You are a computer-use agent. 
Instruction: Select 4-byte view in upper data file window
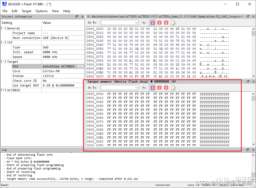[166, 23]
